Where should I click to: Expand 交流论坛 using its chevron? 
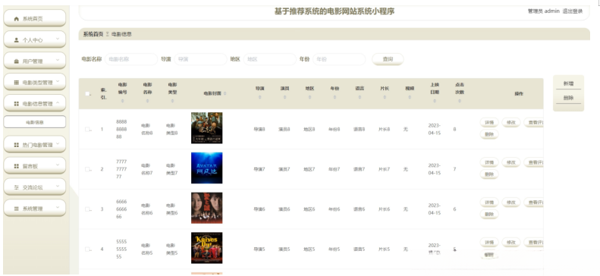coord(58,187)
